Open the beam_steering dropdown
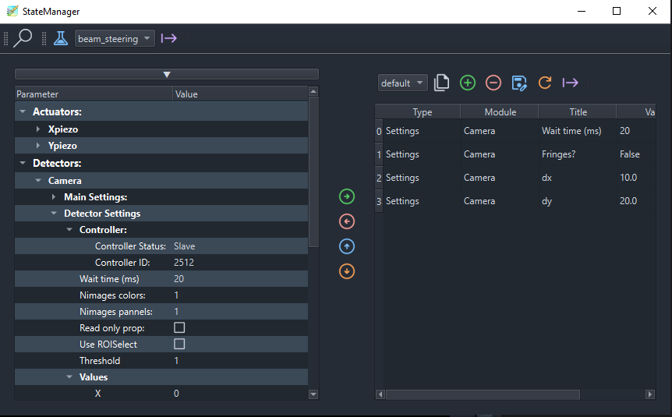This screenshot has height=417, width=672. coord(115,38)
